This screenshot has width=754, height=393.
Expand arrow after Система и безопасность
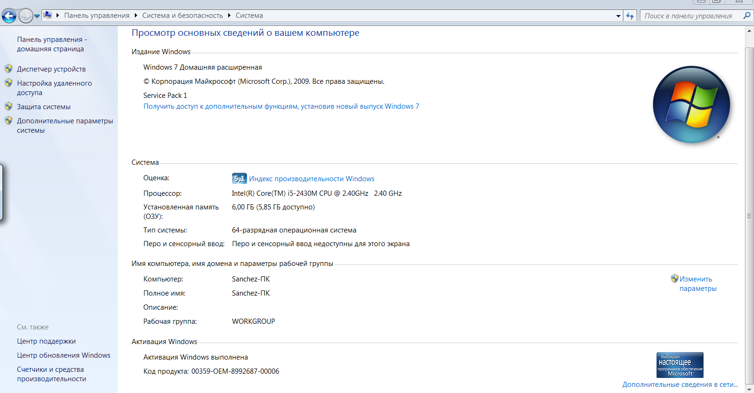(x=229, y=16)
